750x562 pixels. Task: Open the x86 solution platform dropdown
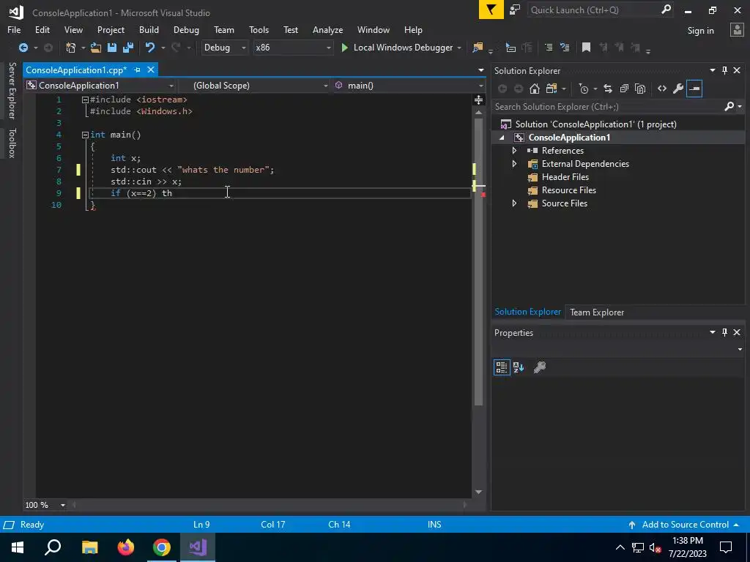click(292, 48)
